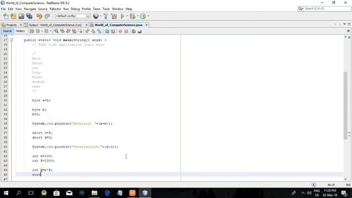Viewport: 352px width, 198px height.
Task: Click the Windows Start button
Action: coord(6,193)
